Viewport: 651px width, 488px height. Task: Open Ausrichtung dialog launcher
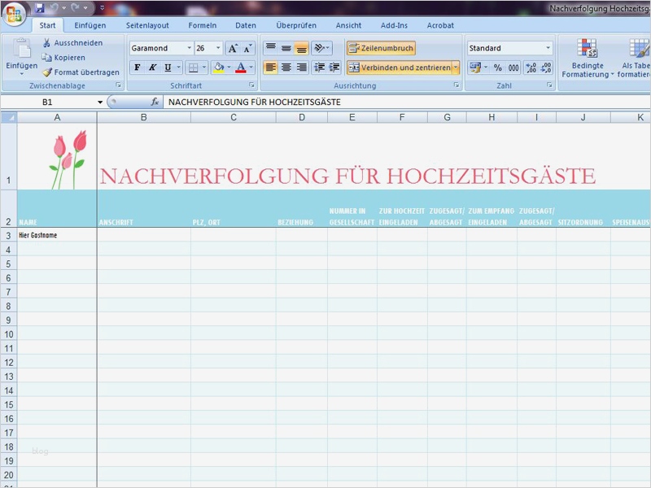[457, 85]
